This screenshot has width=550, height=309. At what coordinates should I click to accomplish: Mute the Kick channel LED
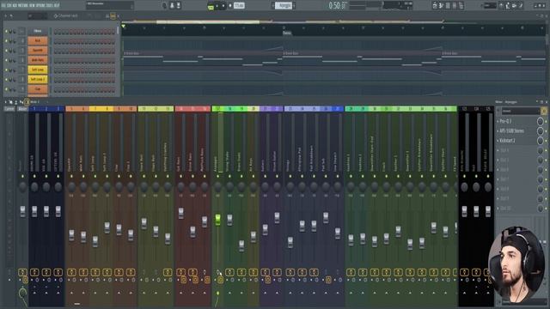pyautogui.click(x=6, y=41)
